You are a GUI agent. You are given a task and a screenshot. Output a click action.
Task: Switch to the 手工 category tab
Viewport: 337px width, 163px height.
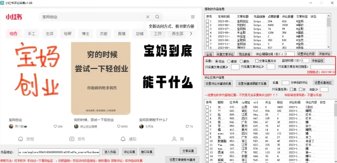(x=31, y=34)
